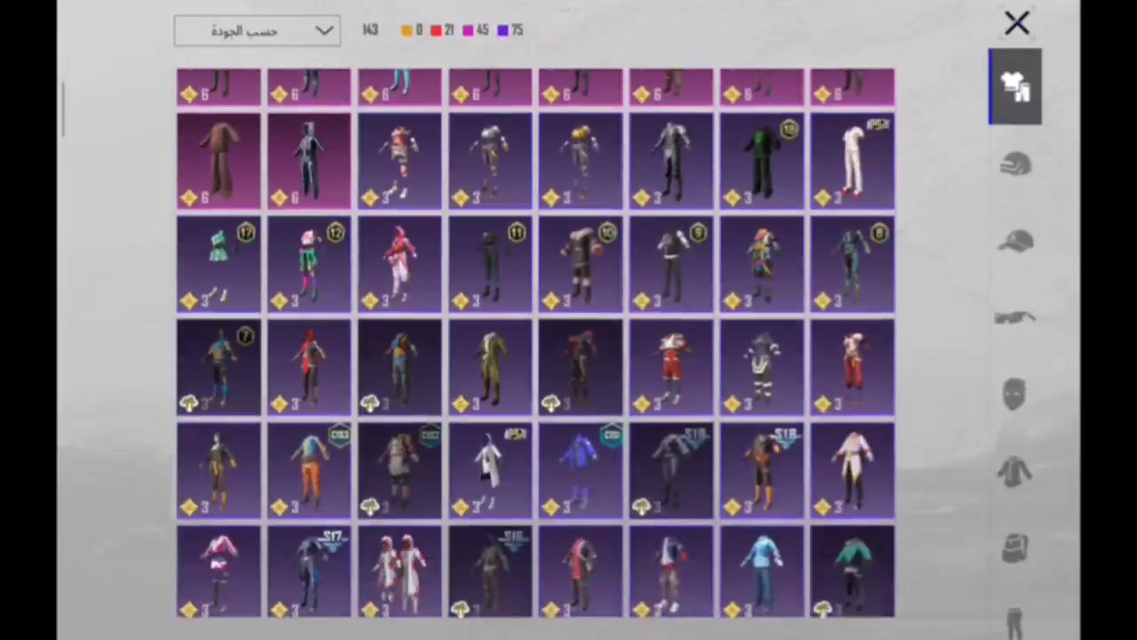The image size is (1137, 640).
Task: Click the pink quality count 45
Action: [x=476, y=30]
